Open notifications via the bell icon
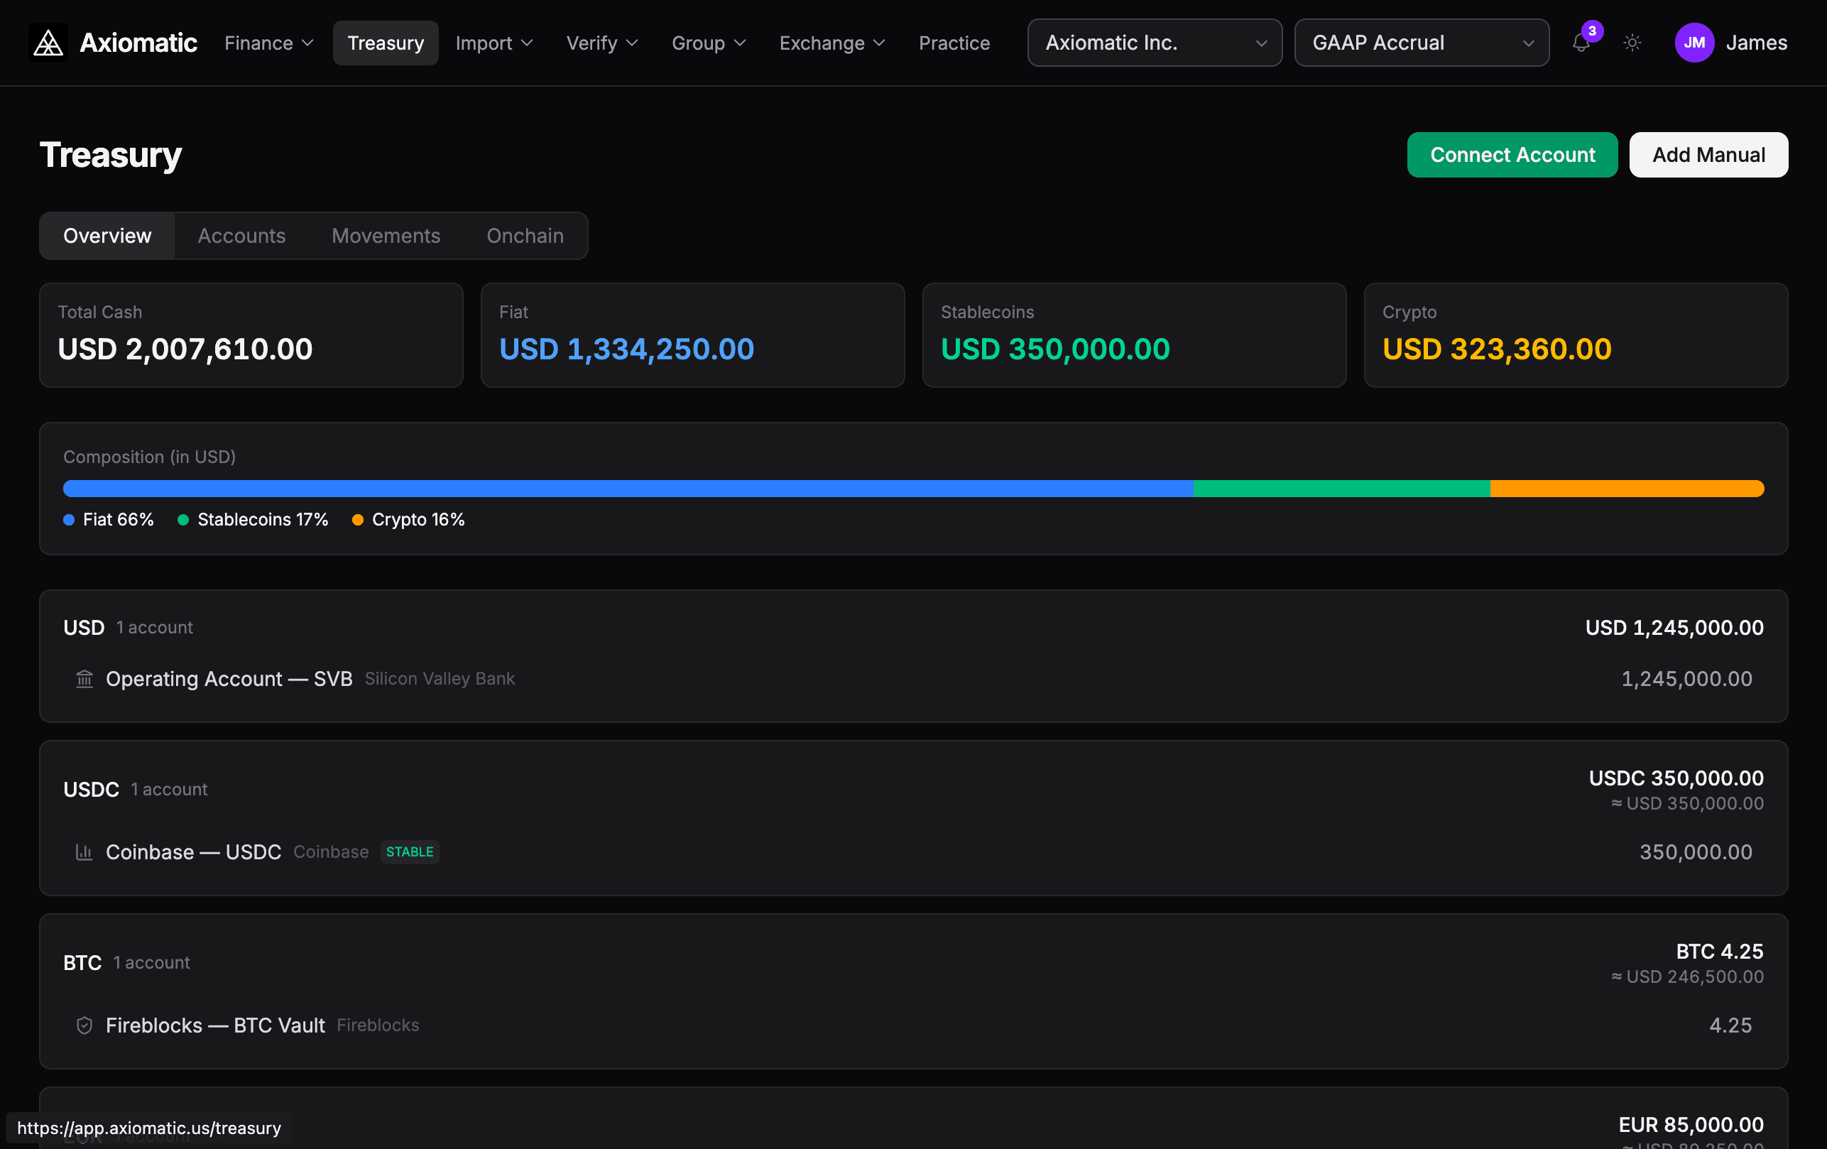The height and width of the screenshot is (1149, 1827). coord(1581,44)
